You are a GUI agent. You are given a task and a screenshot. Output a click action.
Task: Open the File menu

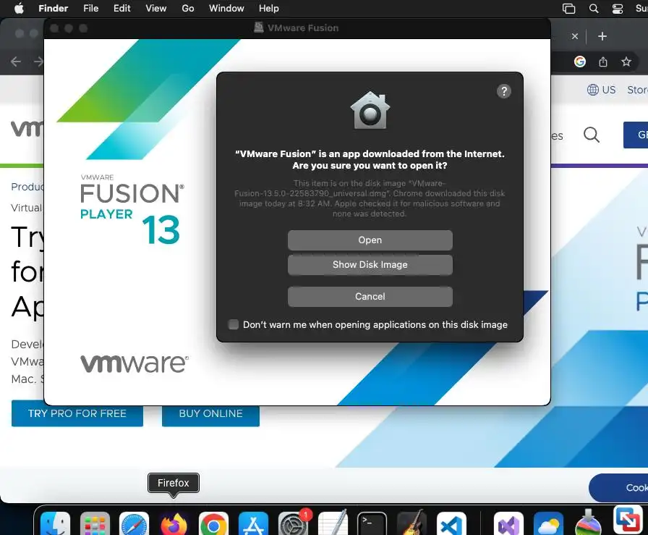(91, 8)
